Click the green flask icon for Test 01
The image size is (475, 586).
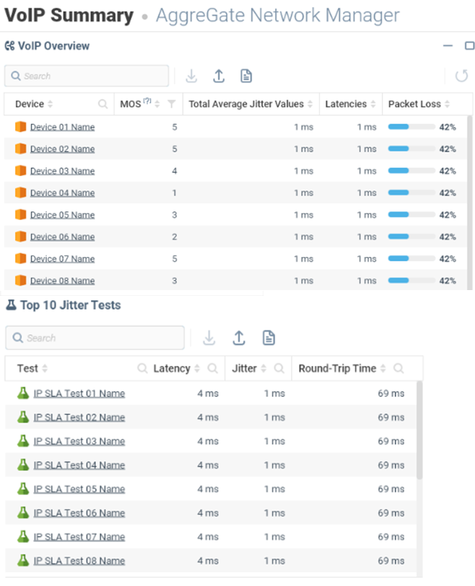pos(23,393)
